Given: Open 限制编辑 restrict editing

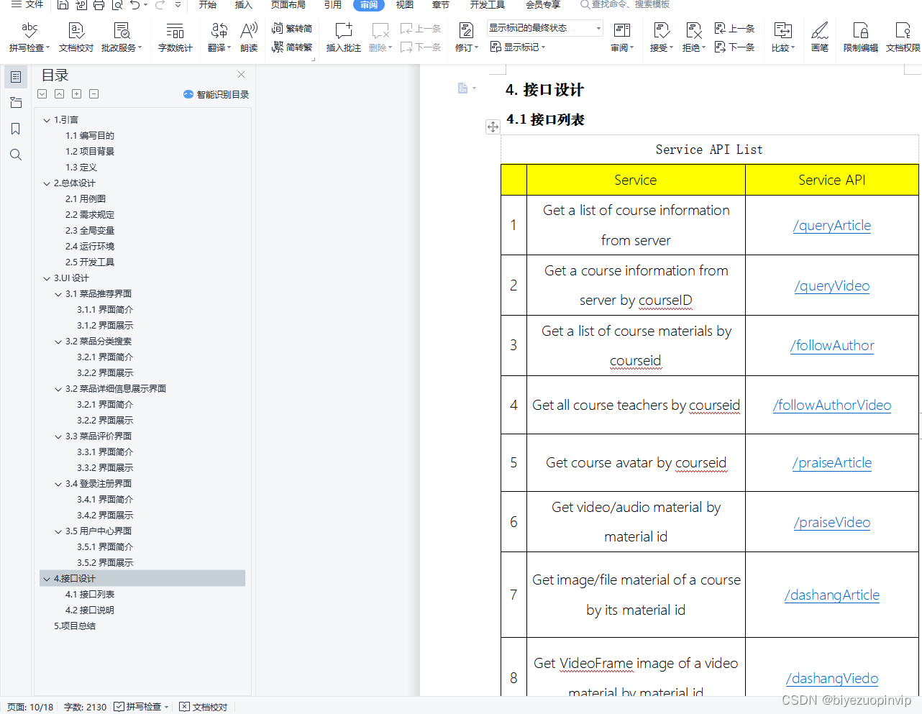Looking at the screenshot, I should tap(861, 37).
